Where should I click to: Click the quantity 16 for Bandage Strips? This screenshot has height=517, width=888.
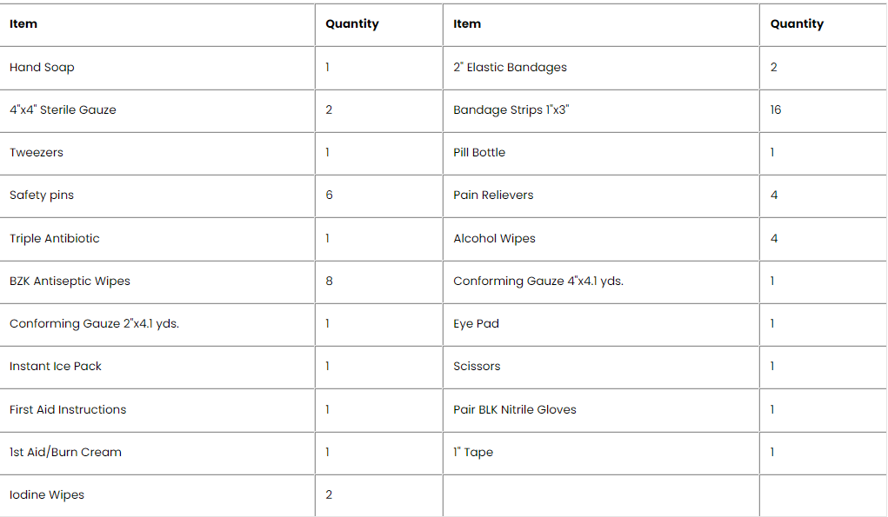776,110
